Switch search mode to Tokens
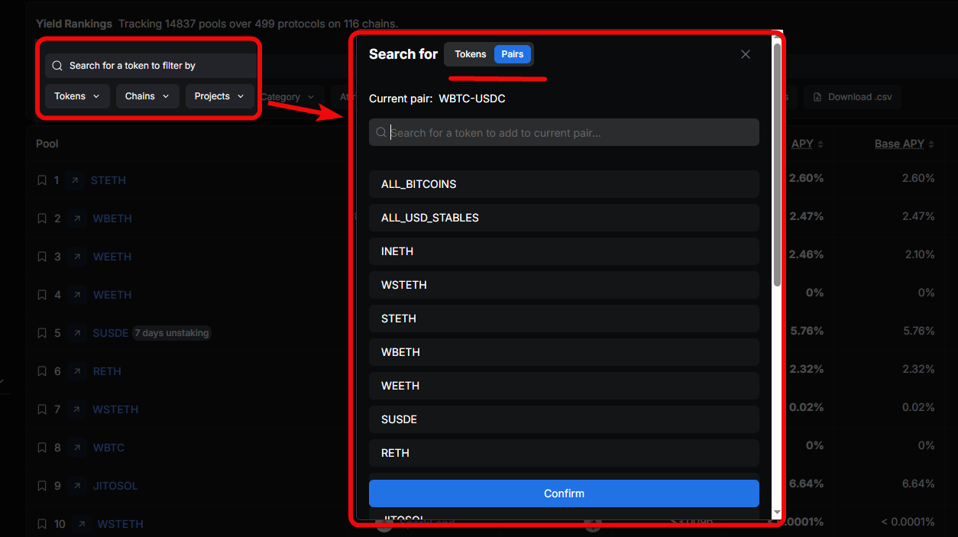Viewport: 958px width, 537px height. point(470,54)
